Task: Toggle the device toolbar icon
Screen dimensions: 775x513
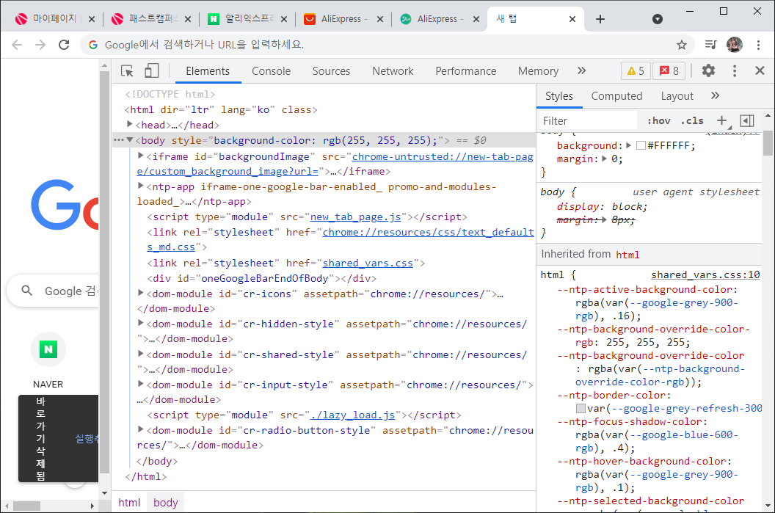Action: (151, 70)
